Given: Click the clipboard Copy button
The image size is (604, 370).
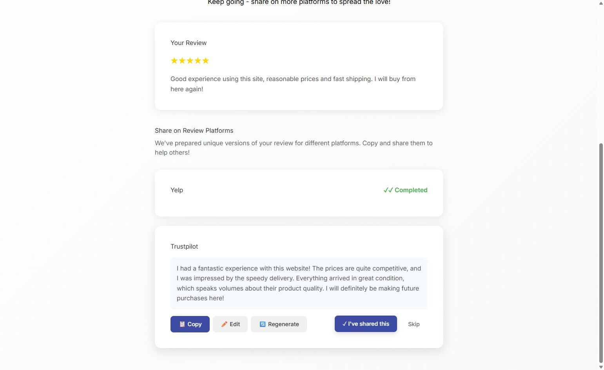Looking at the screenshot, I should (x=190, y=324).
